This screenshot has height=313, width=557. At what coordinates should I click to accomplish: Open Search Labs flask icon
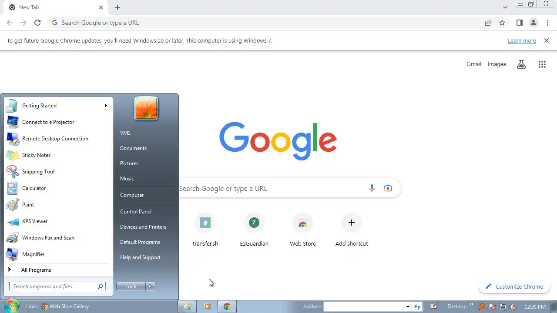(521, 64)
